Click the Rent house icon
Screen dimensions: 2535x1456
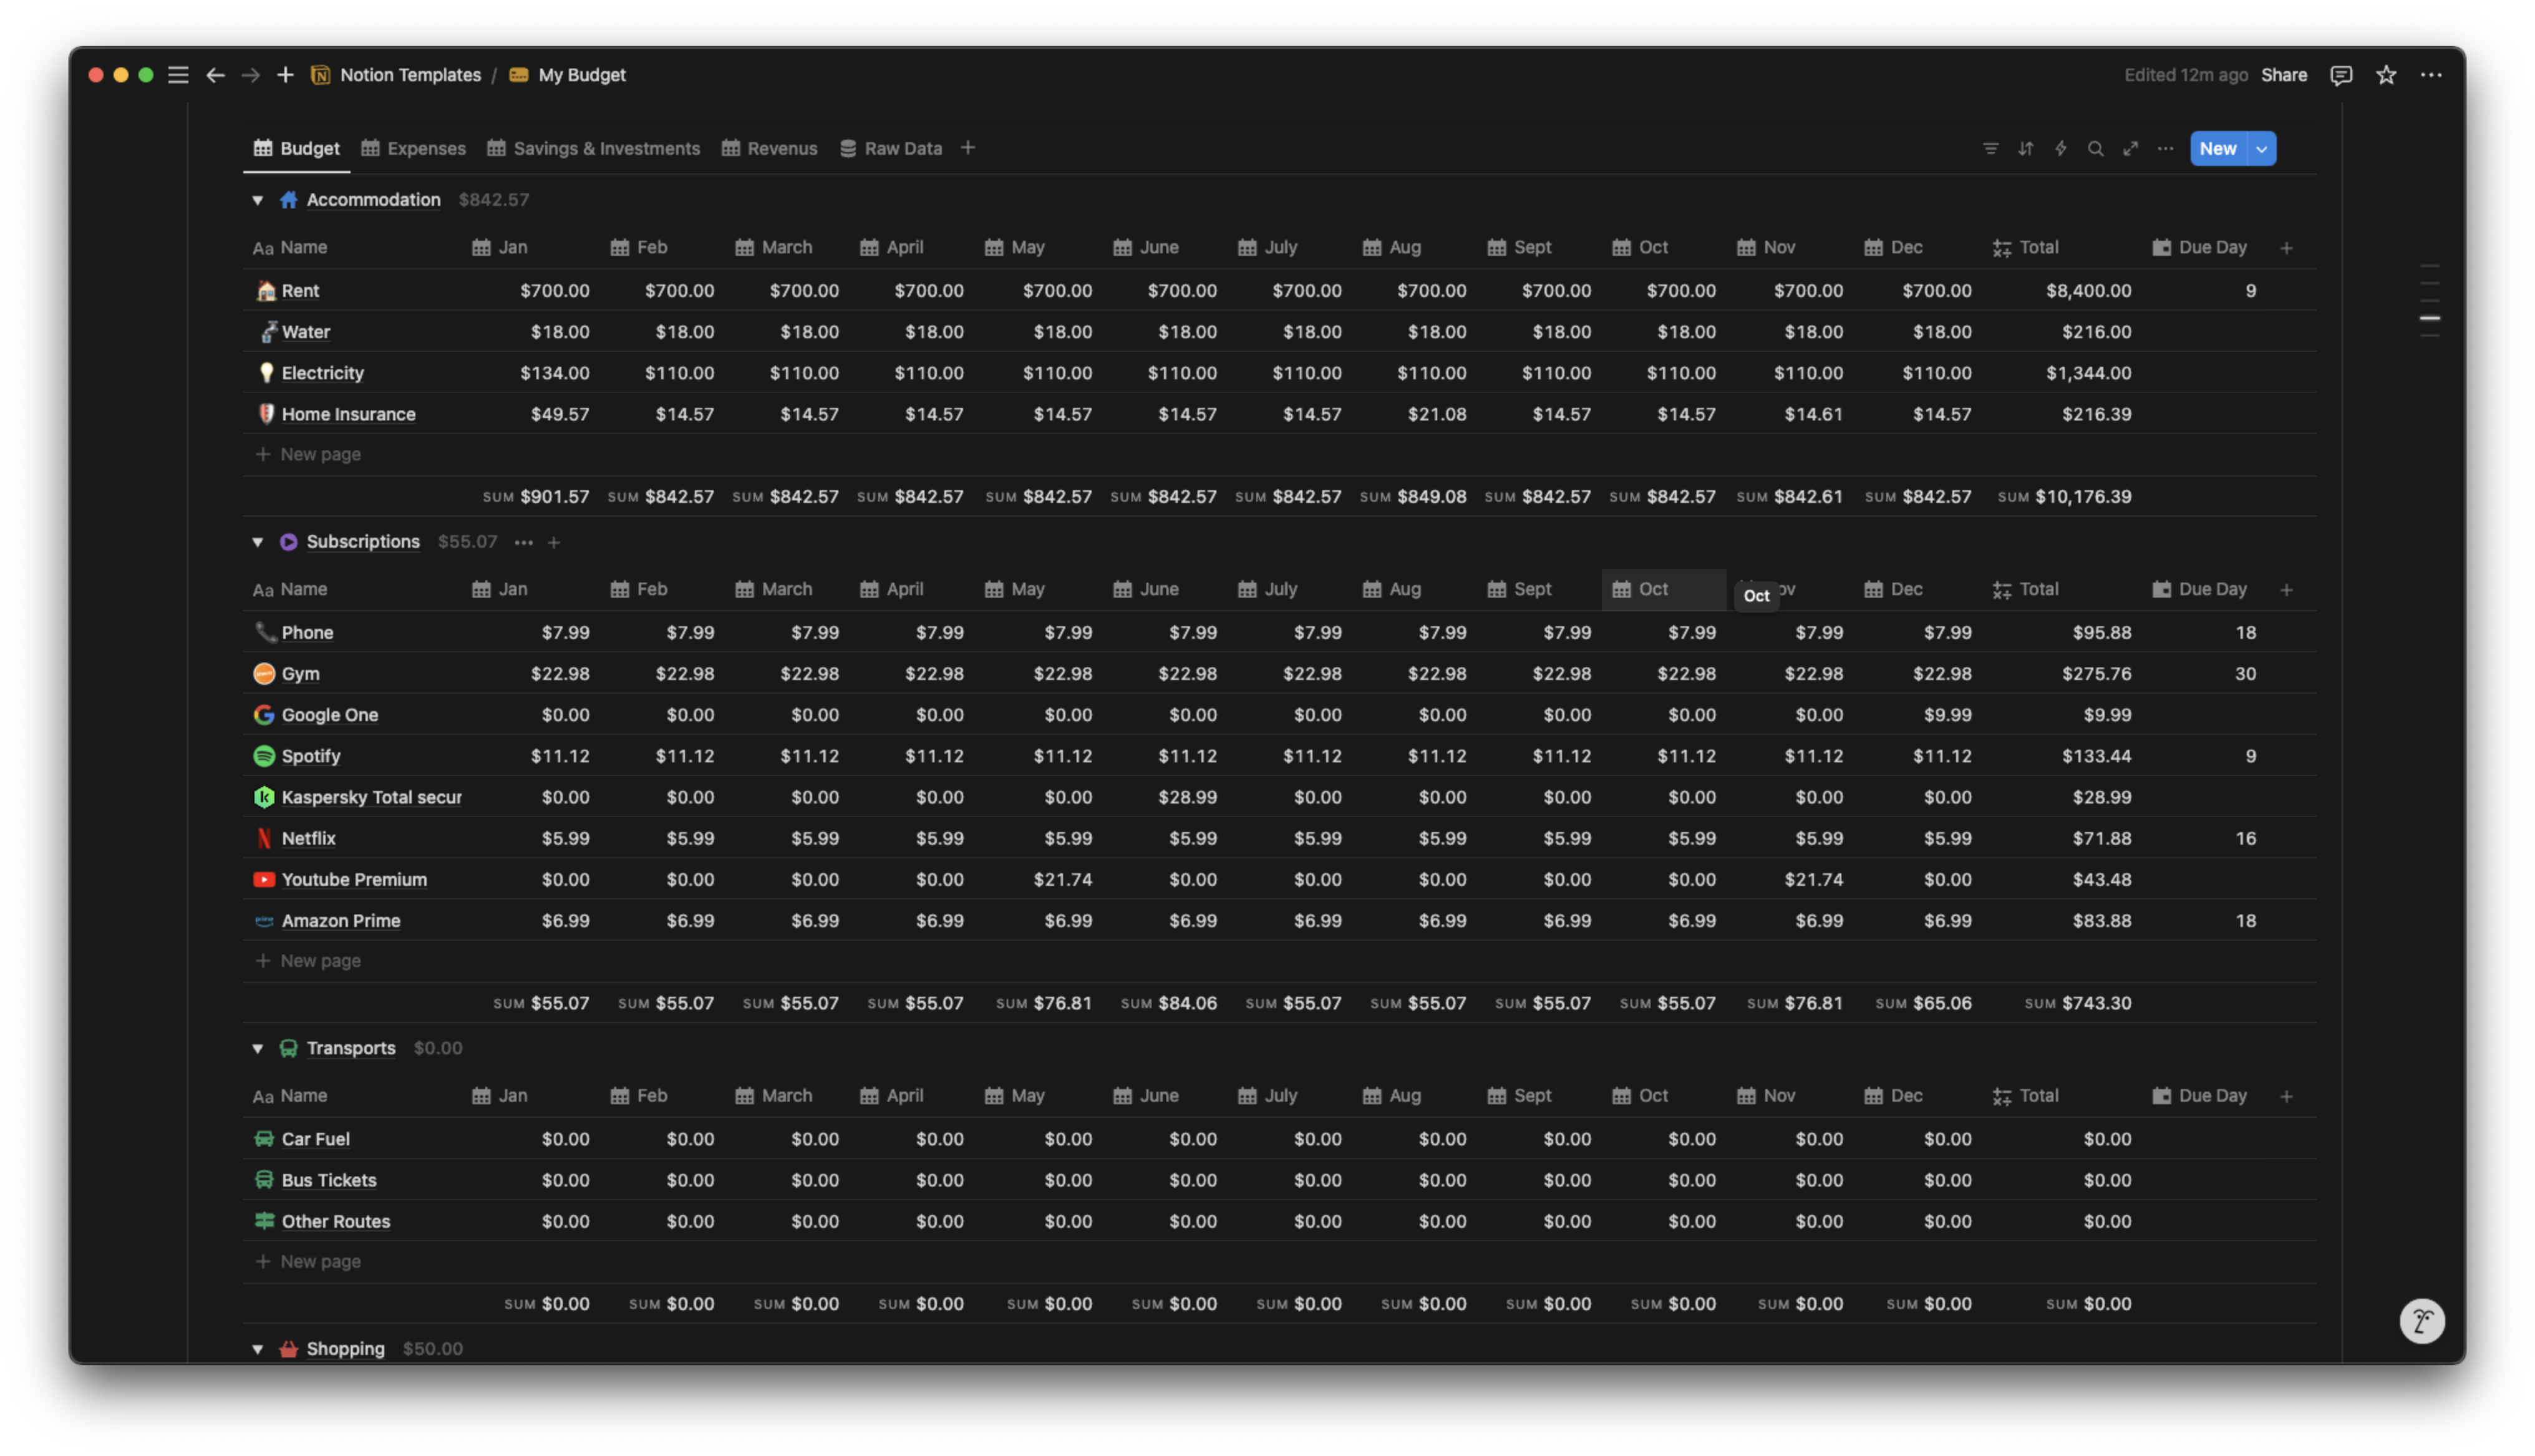265,291
